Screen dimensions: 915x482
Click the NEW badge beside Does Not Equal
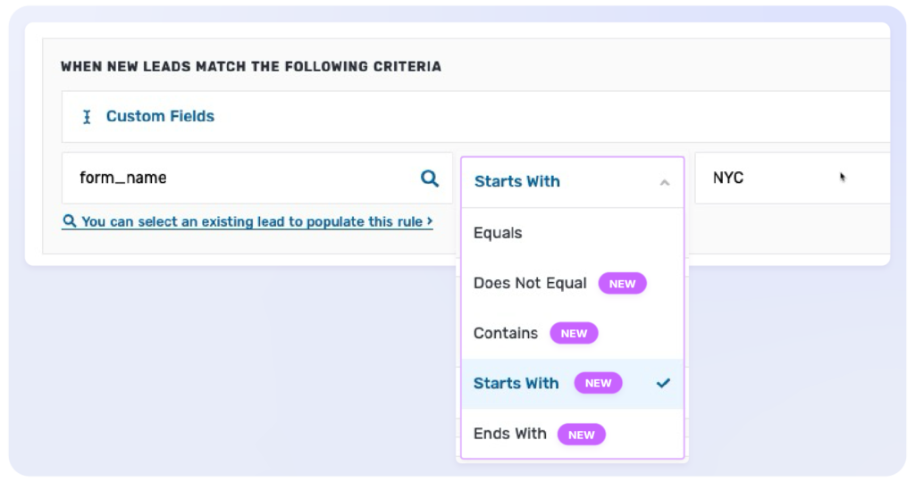(x=622, y=283)
